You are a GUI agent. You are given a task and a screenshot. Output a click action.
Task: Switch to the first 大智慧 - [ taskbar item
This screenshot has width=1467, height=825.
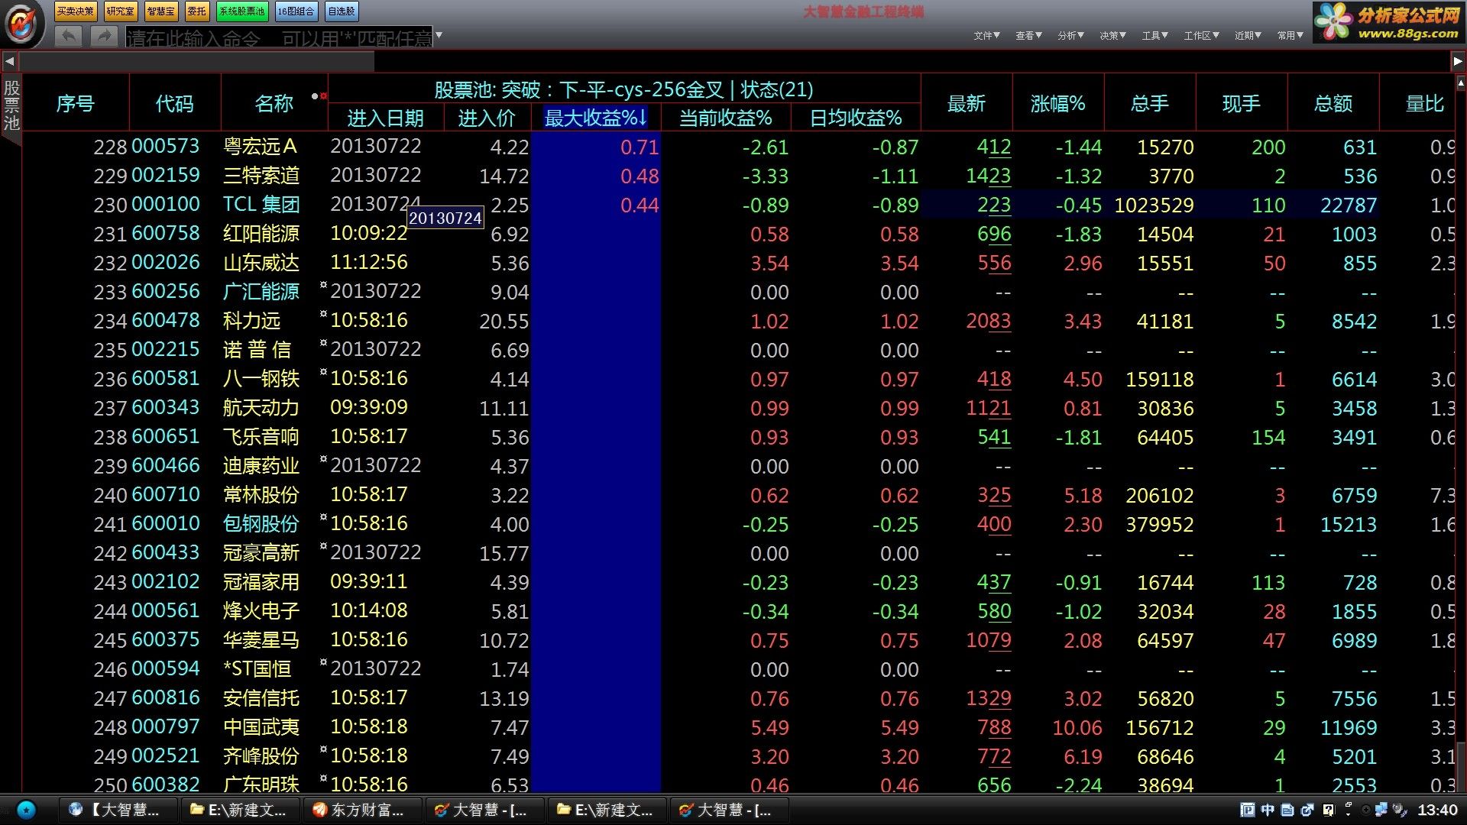[484, 810]
